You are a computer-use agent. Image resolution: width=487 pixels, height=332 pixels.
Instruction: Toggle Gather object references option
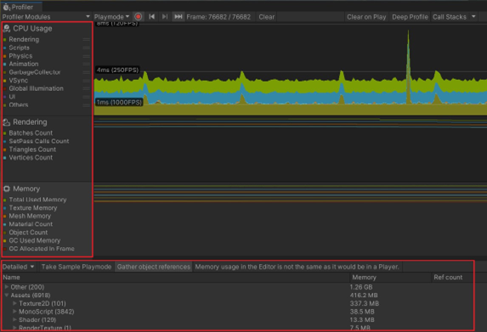point(154,267)
